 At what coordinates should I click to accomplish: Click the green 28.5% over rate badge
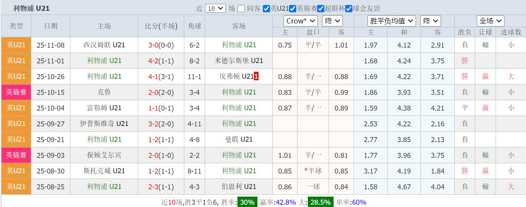coord(320,202)
